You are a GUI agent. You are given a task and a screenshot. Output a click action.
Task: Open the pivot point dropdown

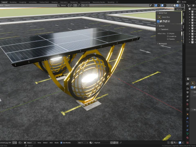[x=71, y=5]
